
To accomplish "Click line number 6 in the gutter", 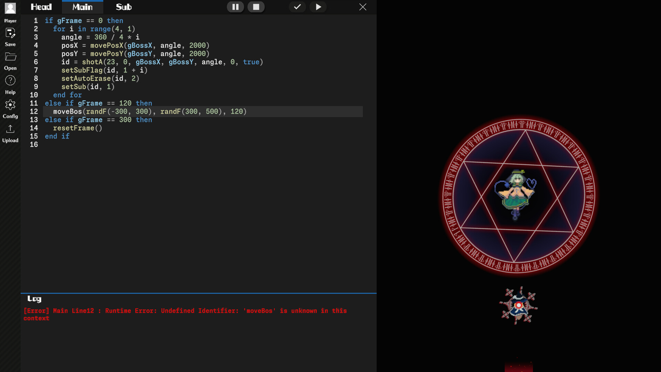I will click(36, 62).
